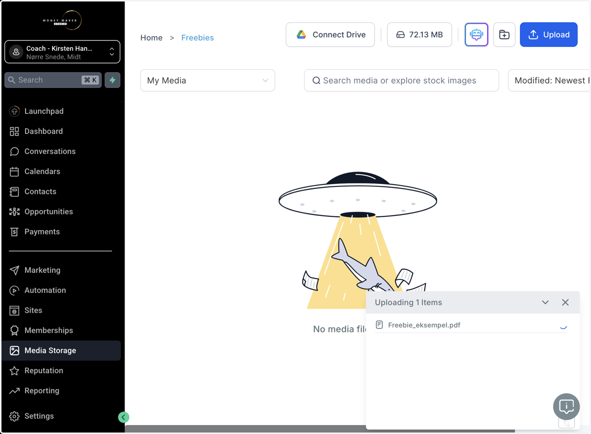Screen dimensions: 591x434
Task: Navigate to Contacts
Action: [x=61, y=191]
